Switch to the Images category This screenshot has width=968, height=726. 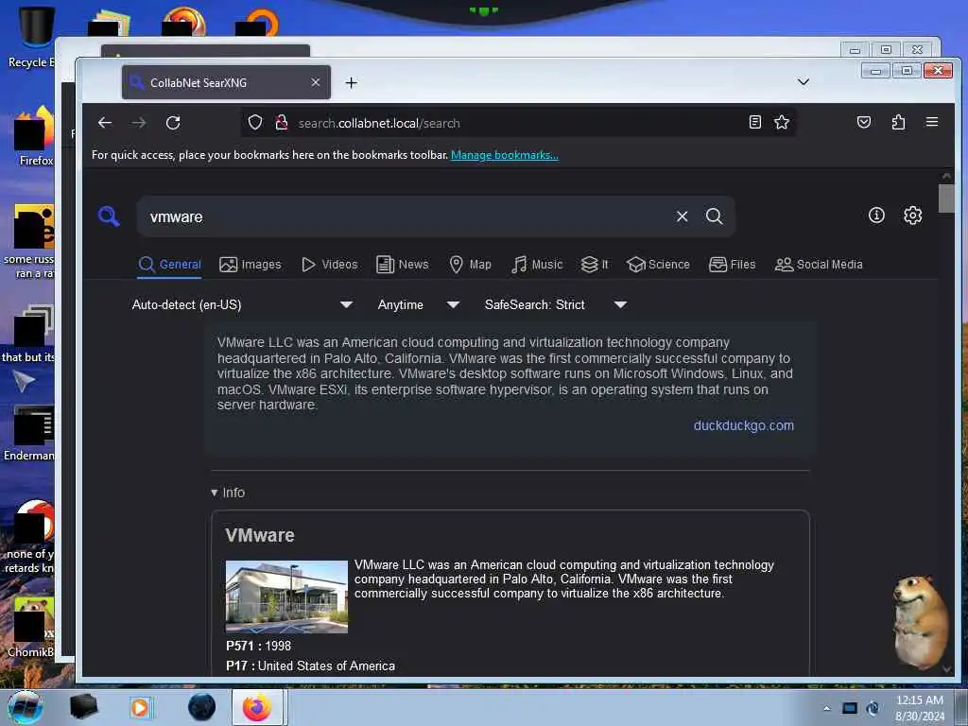tap(250, 265)
